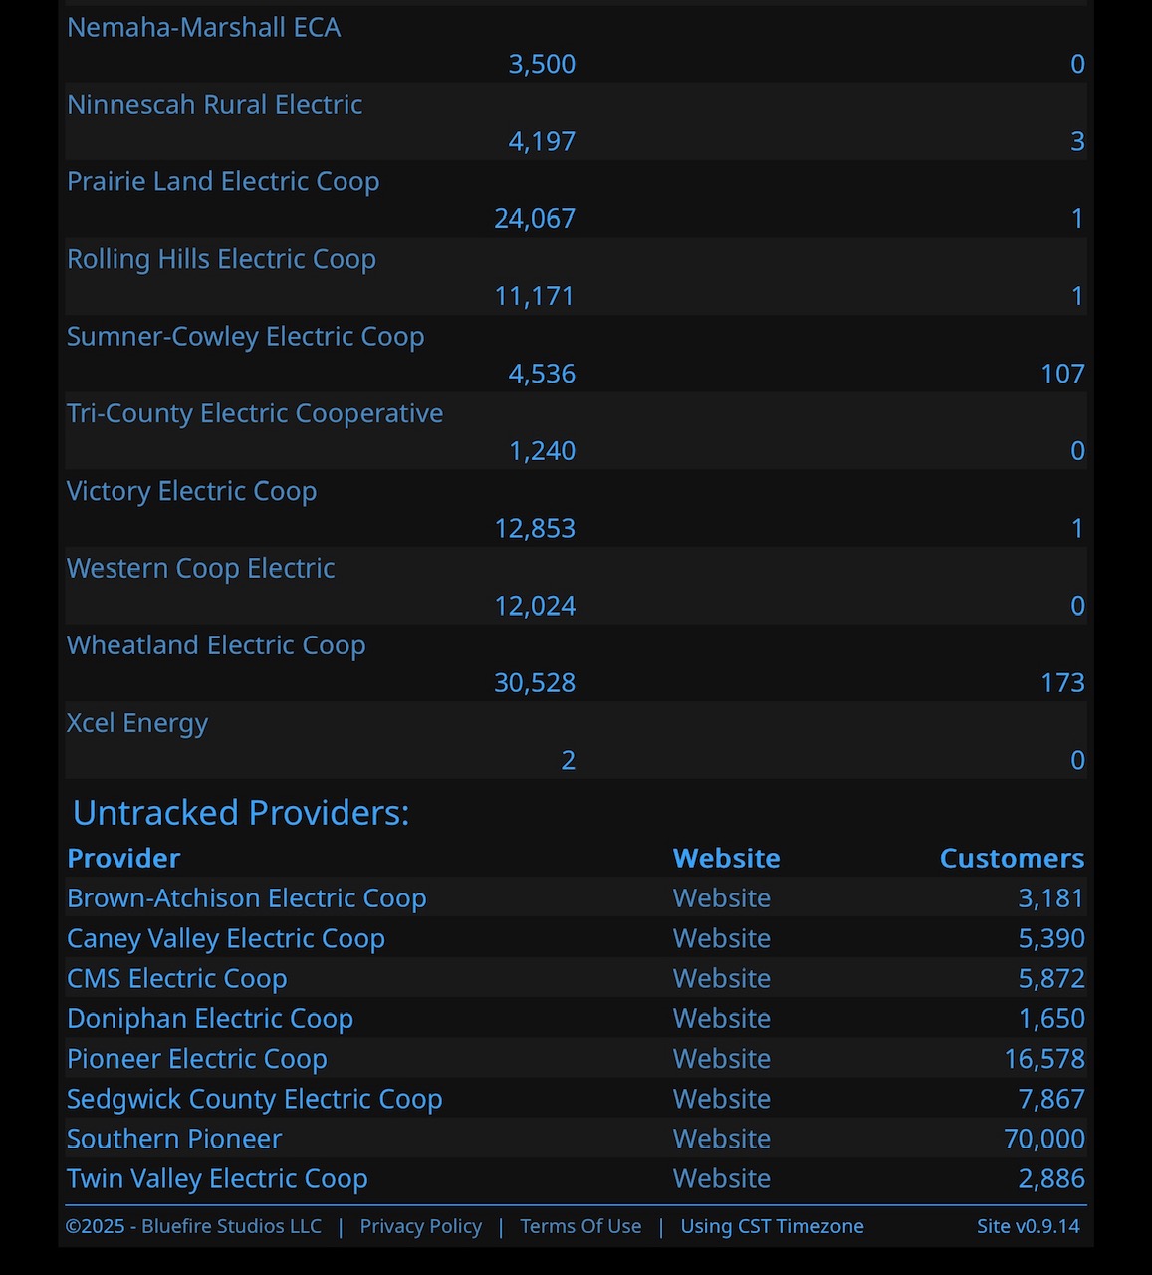Open Terms Of Use in footer
The width and height of the screenshot is (1152, 1275).
point(580,1227)
